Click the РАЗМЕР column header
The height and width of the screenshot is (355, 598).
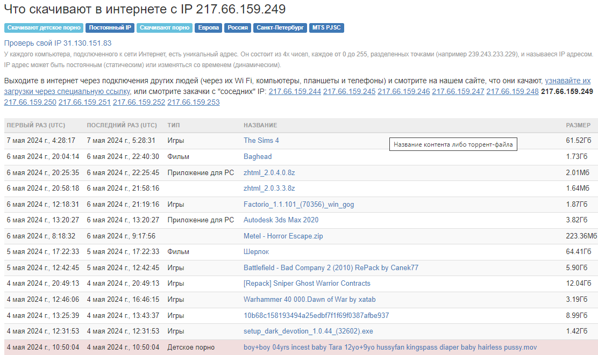point(578,125)
